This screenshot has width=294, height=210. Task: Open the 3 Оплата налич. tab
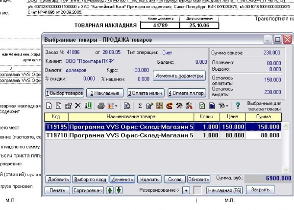[x=146, y=92]
